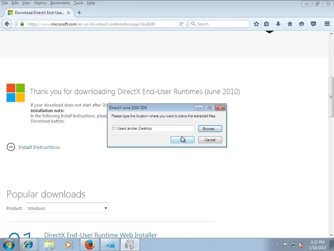Select the Download DirectX End-Use tab

(39, 13)
